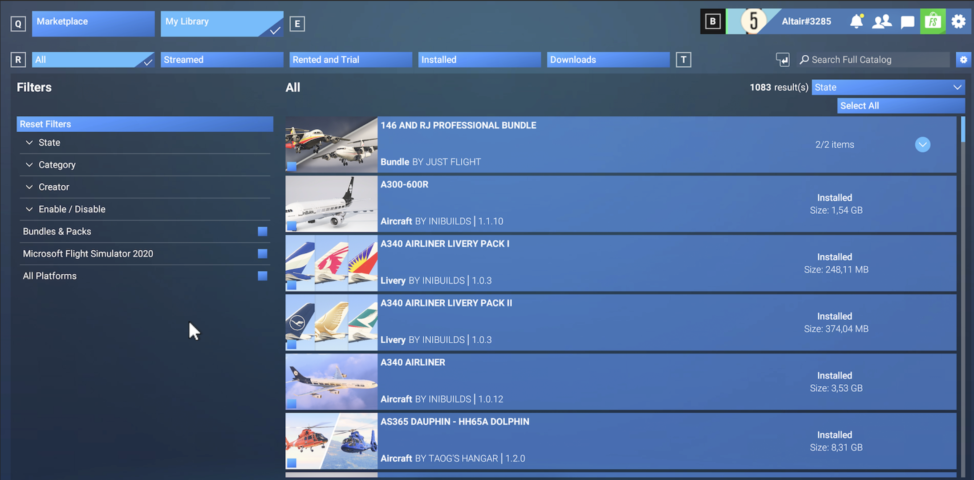Click the Reset Filters button
The height and width of the screenshot is (480, 974).
(x=145, y=124)
